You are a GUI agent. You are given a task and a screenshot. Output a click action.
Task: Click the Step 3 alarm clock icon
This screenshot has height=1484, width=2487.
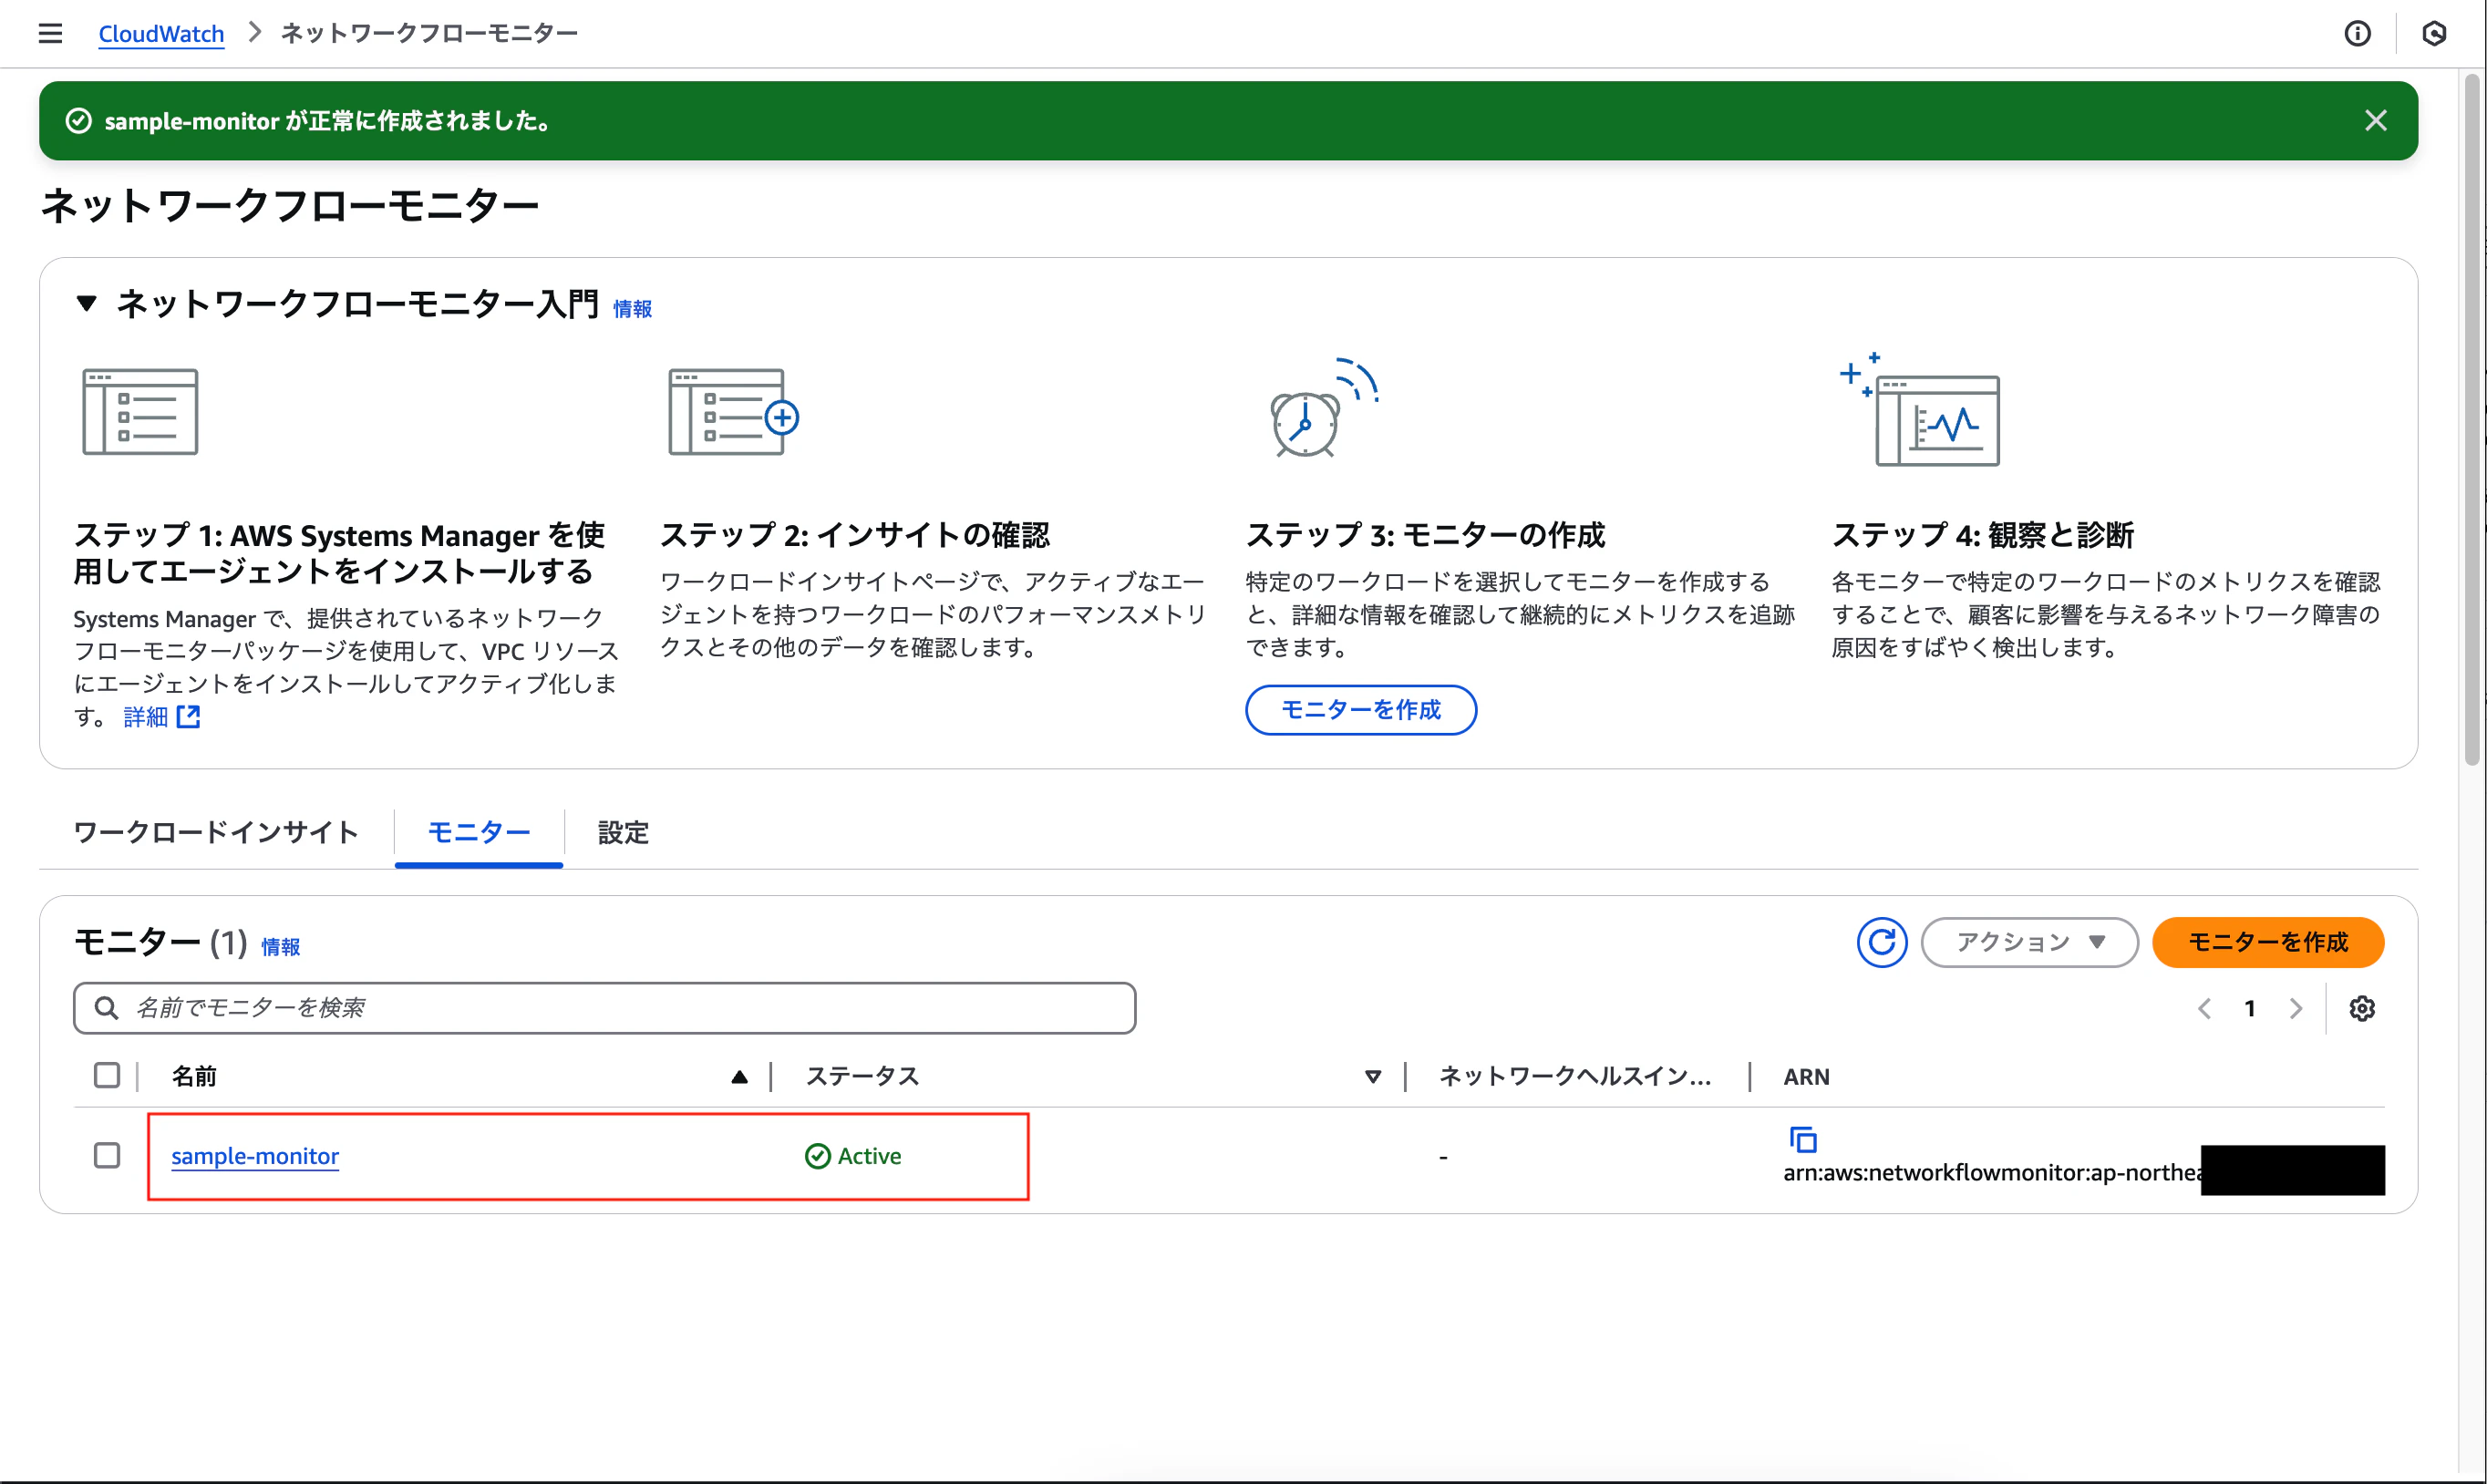1323,408
